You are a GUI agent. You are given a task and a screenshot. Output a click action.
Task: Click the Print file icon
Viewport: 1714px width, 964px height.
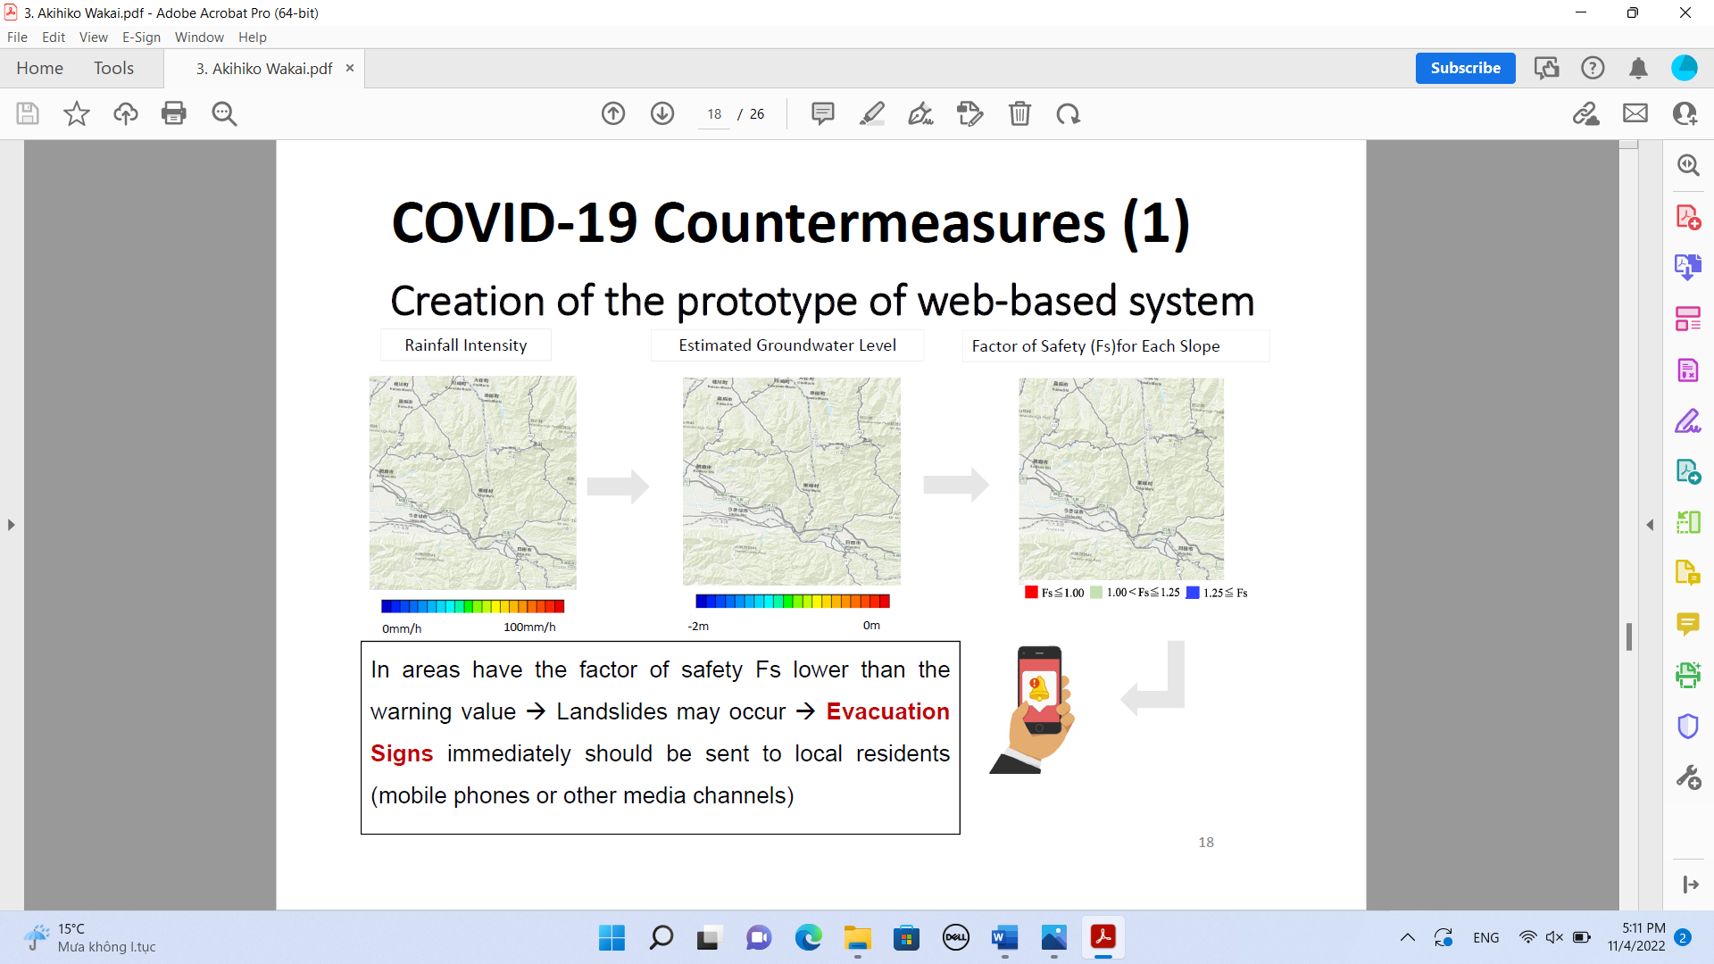(174, 113)
